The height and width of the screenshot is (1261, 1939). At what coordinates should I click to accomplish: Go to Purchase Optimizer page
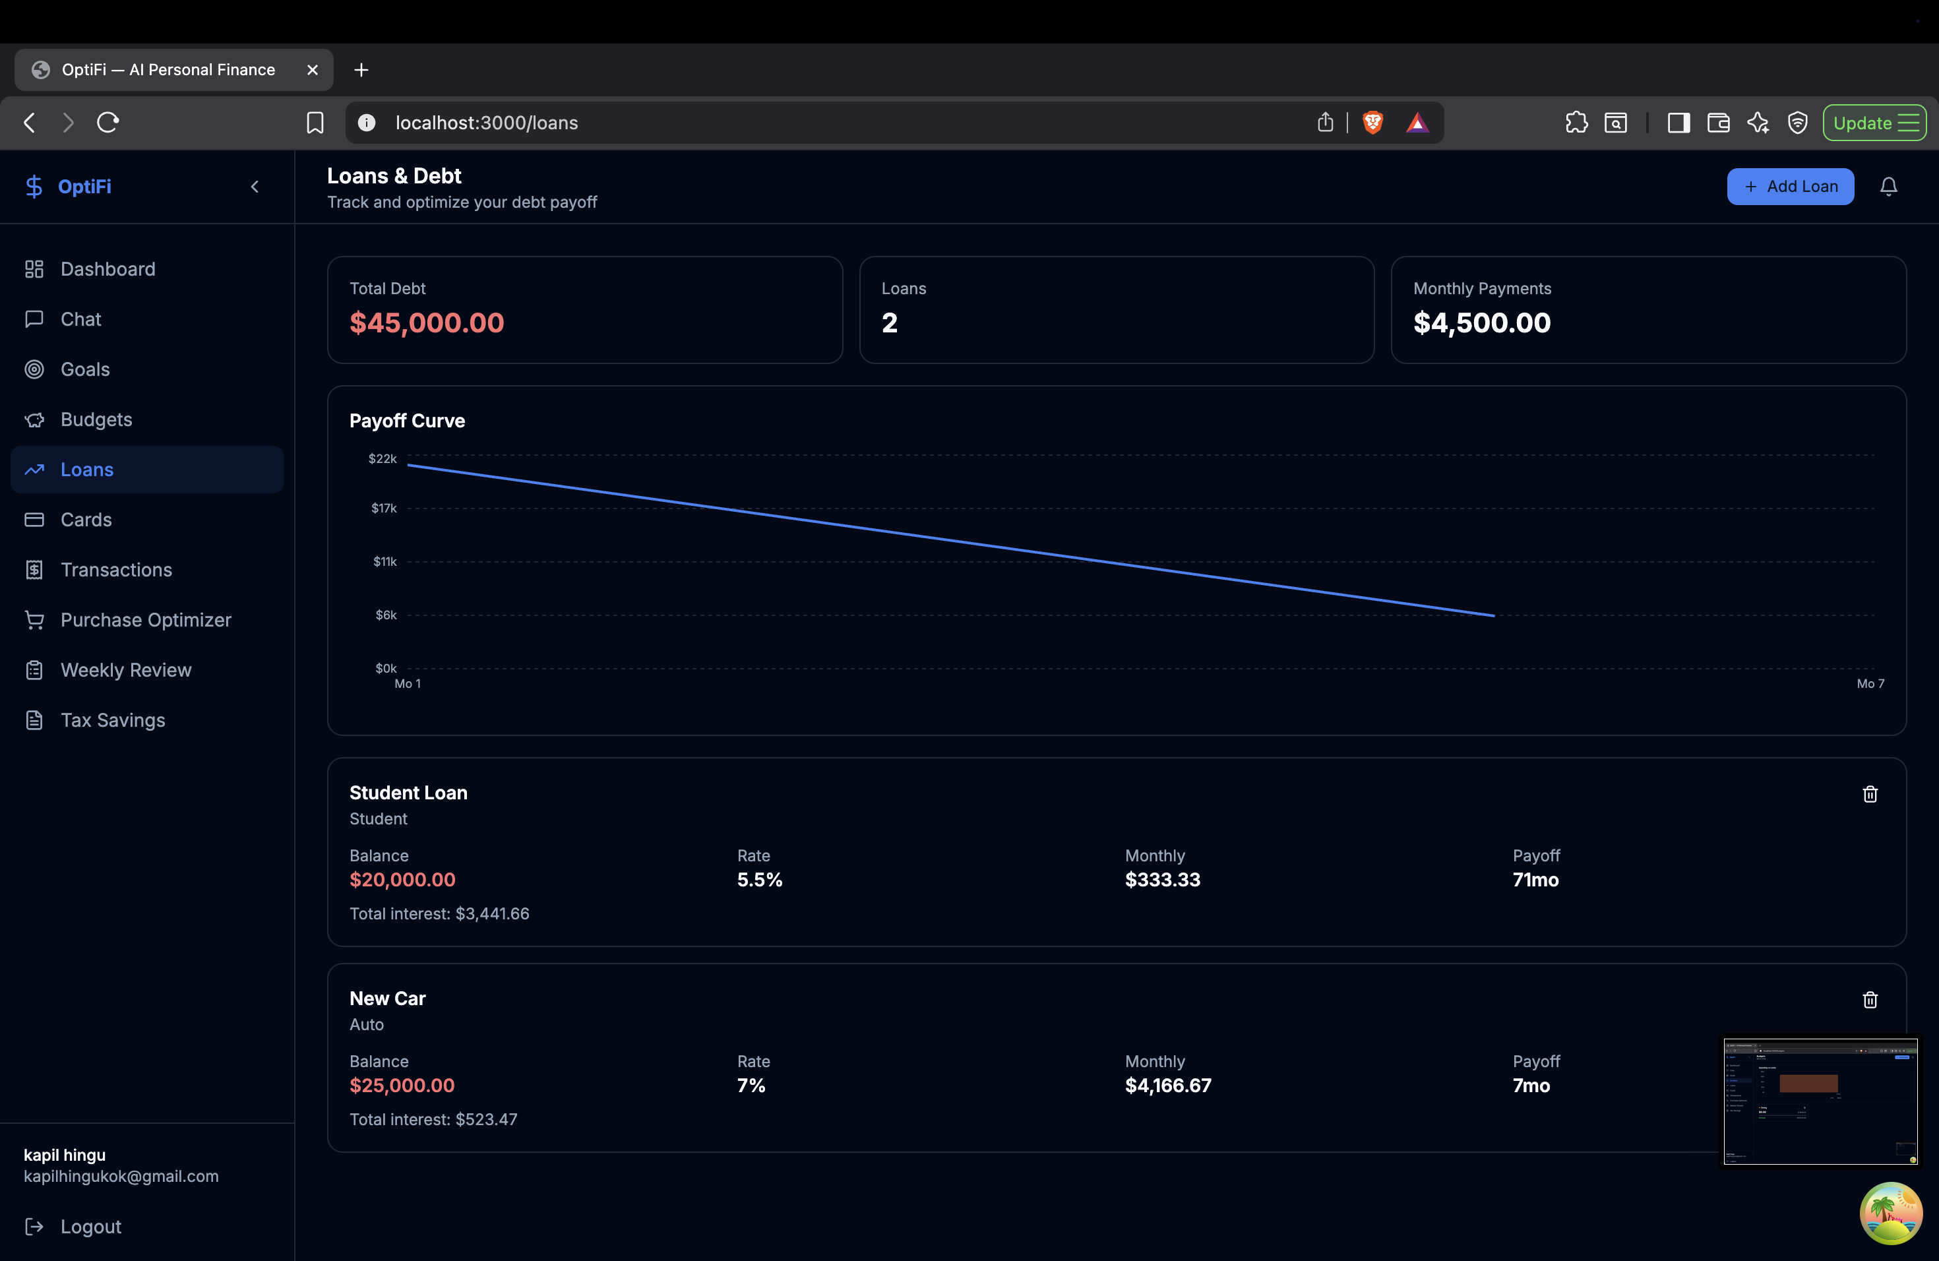point(146,620)
